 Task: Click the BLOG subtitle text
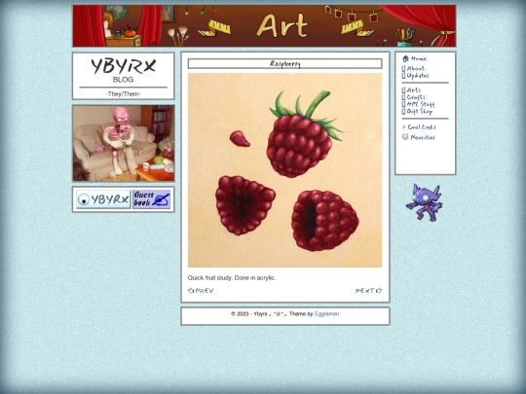pos(123,80)
